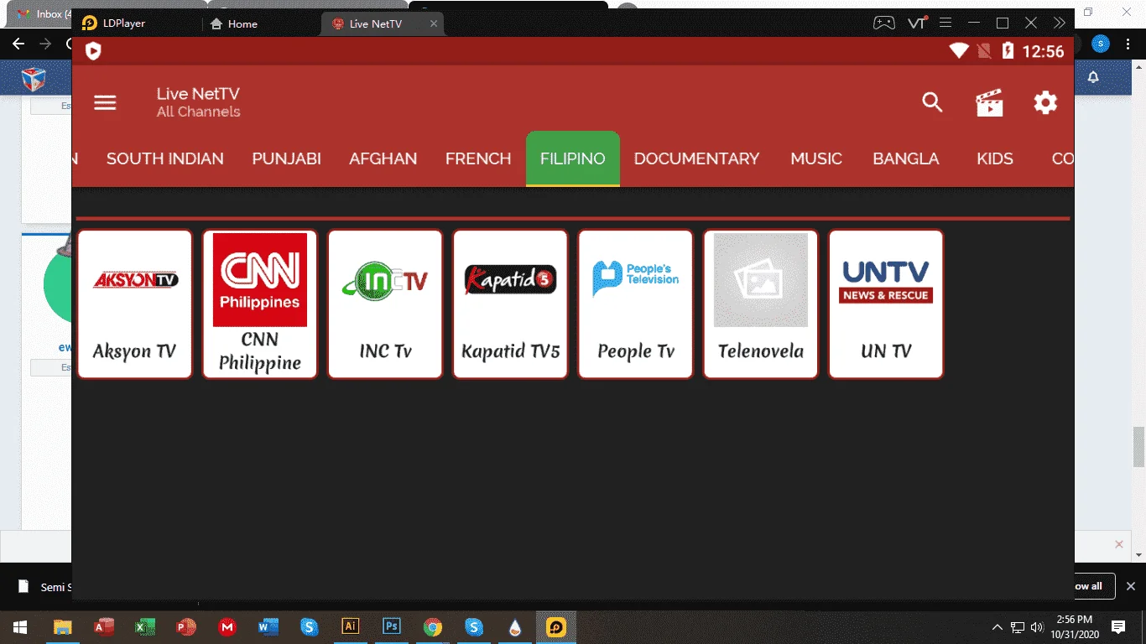The height and width of the screenshot is (644, 1146).
Task: Open the Kapatid TV5 channel card
Action: point(510,304)
